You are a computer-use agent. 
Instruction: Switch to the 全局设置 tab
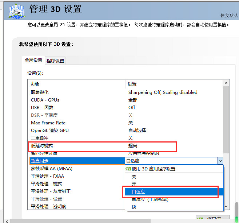click(33, 60)
